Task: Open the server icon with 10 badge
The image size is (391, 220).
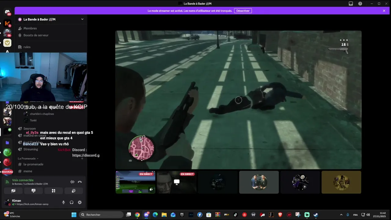Action: point(7,33)
